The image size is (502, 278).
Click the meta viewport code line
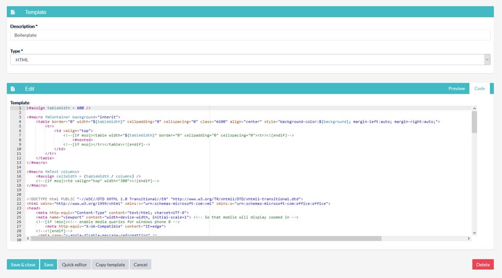pyautogui.click(x=167, y=217)
